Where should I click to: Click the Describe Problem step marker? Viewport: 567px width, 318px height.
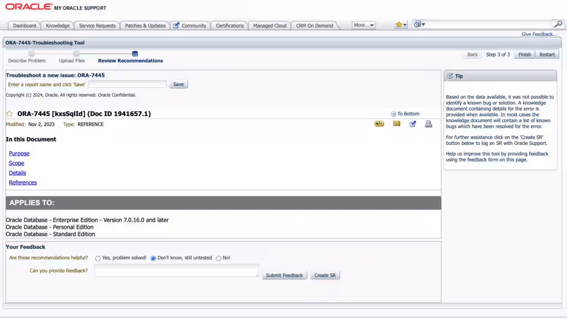pyautogui.click(x=32, y=54)
